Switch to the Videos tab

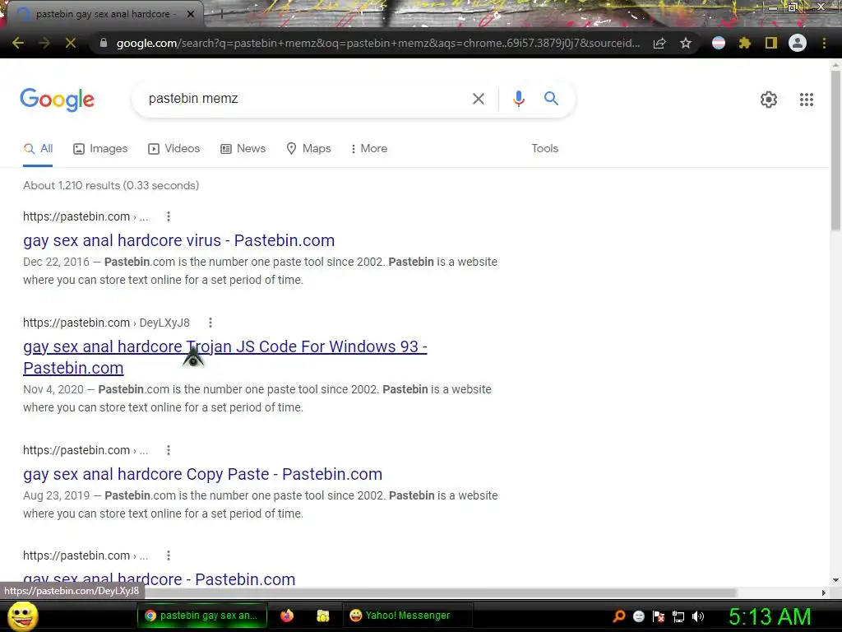coord(174,149)
